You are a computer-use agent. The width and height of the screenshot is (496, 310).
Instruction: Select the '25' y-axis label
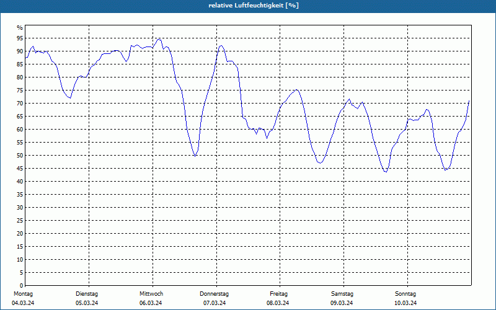click(x=20, y=221)
